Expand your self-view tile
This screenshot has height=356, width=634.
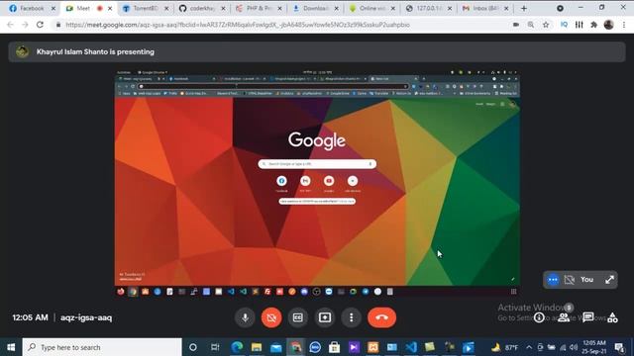click(609, 279)
